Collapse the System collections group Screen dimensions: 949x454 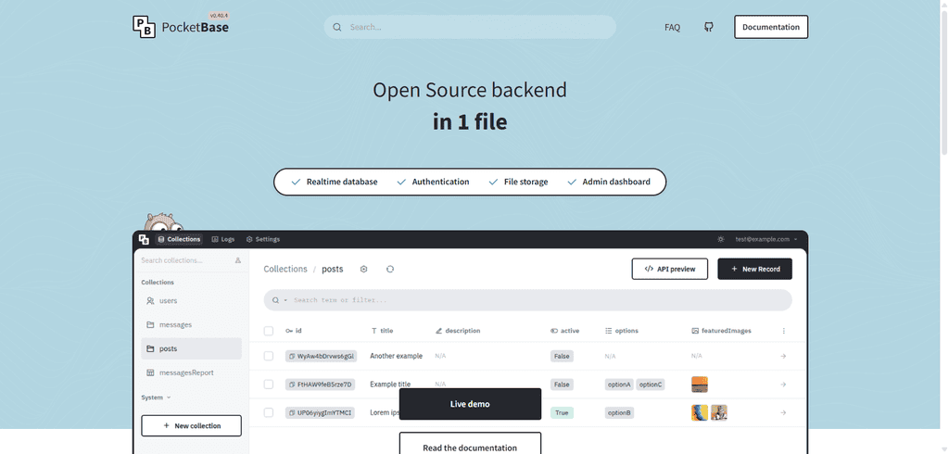pyautogui.click(x=156, y=397)
